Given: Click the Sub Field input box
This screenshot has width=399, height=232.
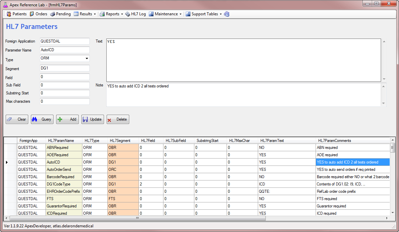Looking at the screenshot, I should click(64, 85).
